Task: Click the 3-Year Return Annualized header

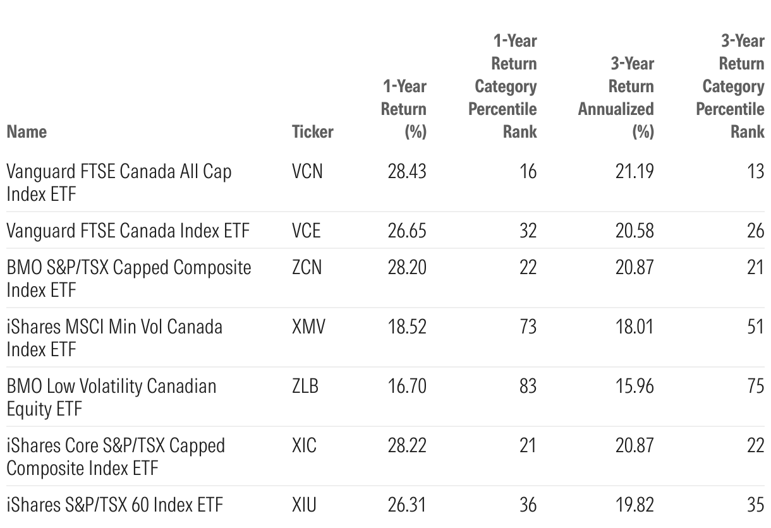Action: click(x=616, y=97)
